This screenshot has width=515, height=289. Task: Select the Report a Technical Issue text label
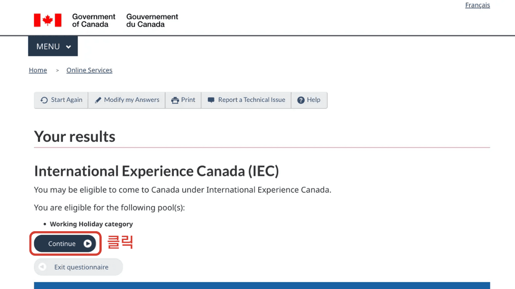[x=251, y=100]
